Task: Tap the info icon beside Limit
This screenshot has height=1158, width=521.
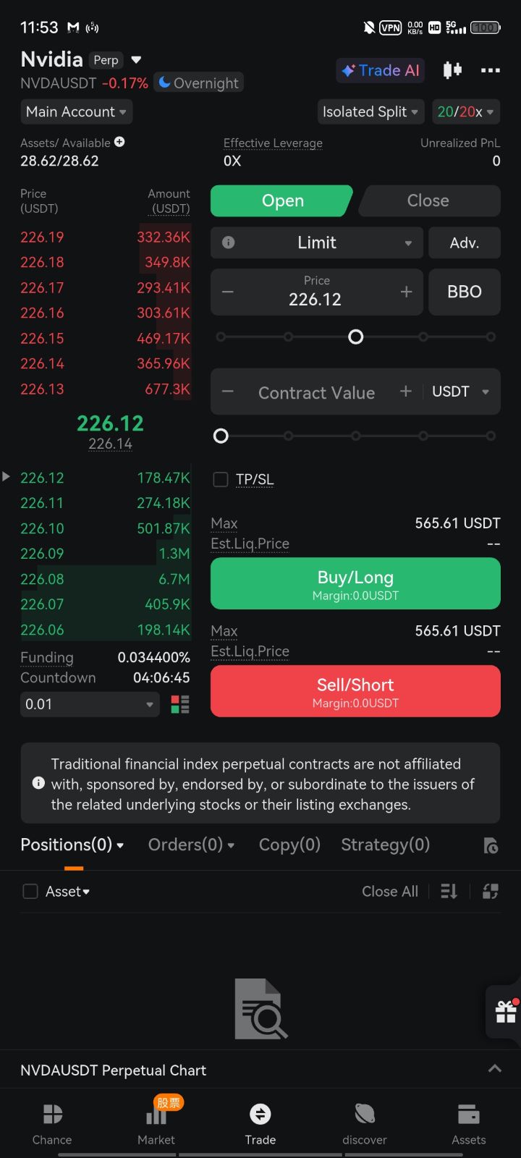Action: [x=229, y=242]
